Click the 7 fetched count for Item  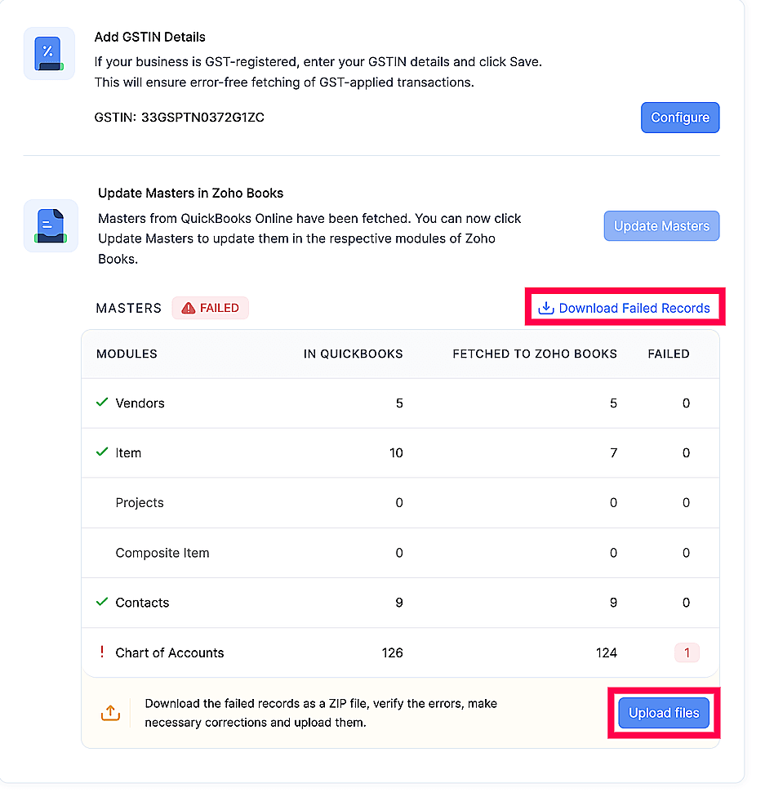click(613, 453)
